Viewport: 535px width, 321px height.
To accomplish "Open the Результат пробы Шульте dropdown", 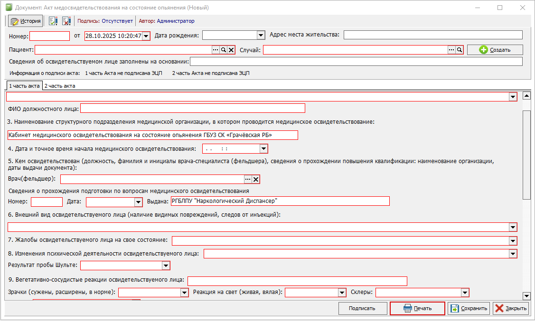I will (x=166, y=266).
